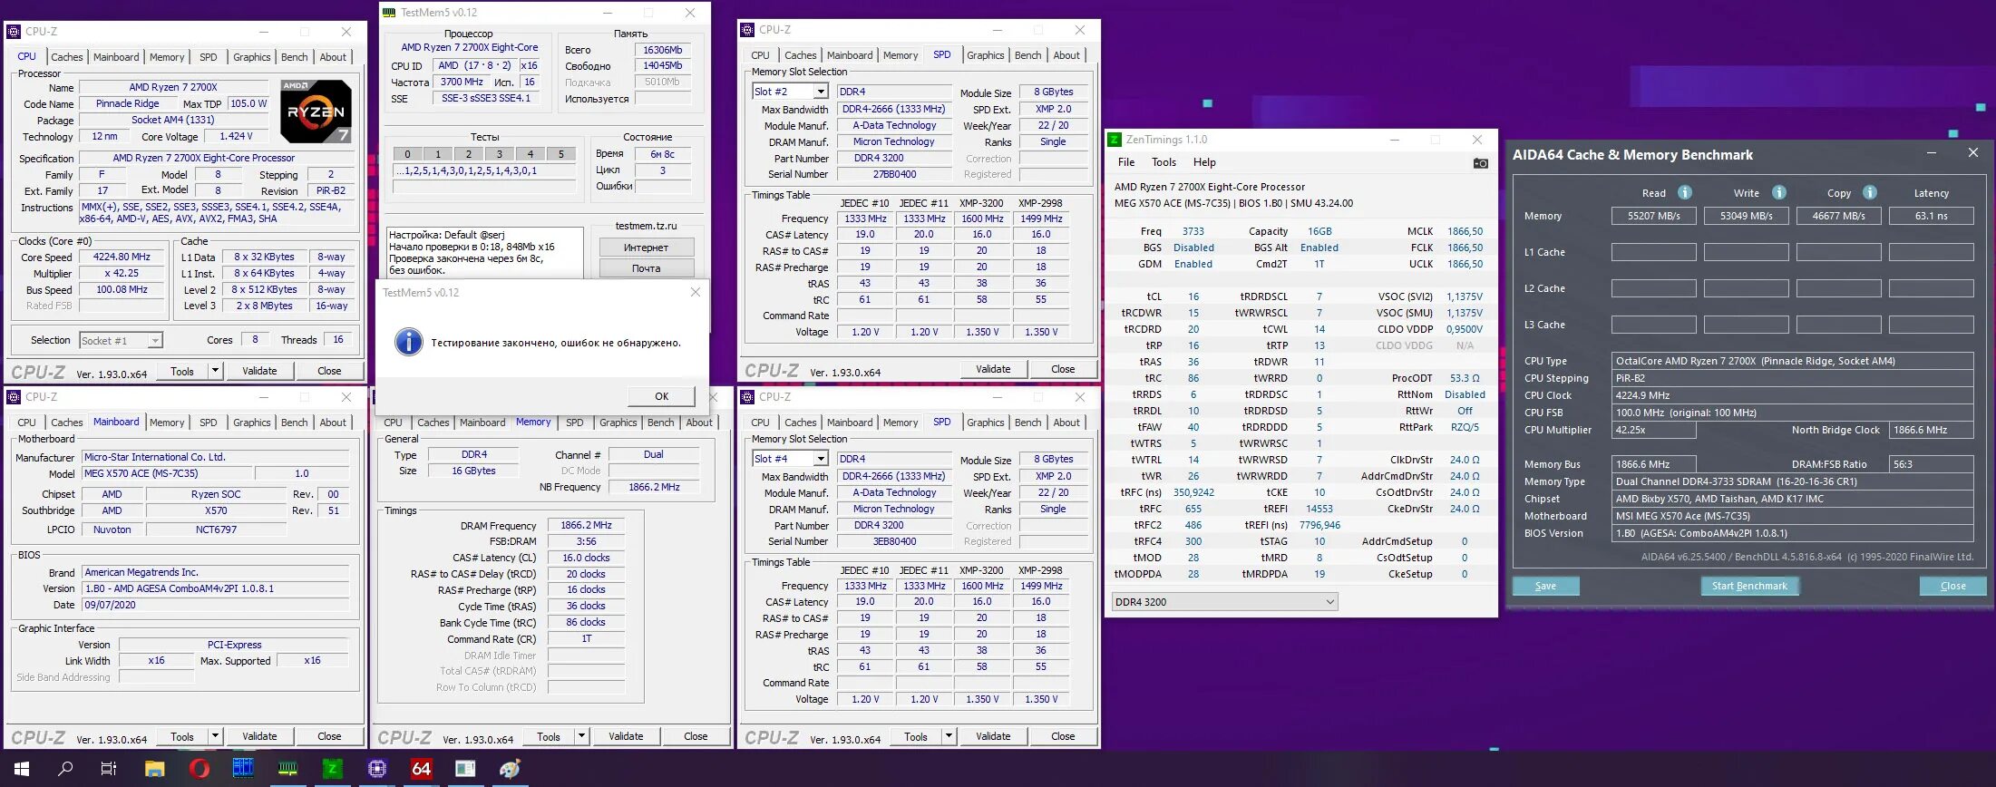Click the Почта button in TestMem5

point(647,268)
